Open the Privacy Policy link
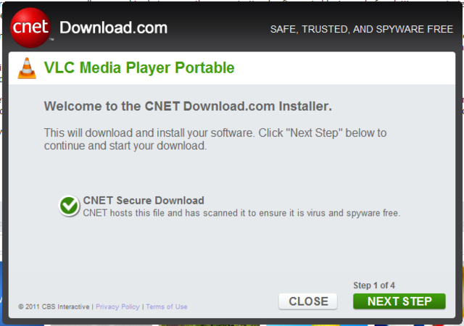 click(x=117, y=307)
